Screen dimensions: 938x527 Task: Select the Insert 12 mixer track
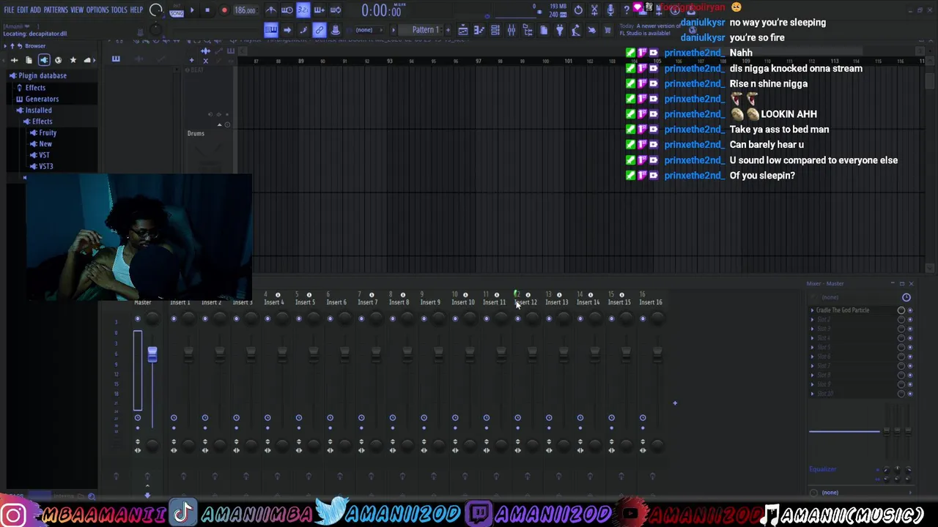(x=525, y=302)
